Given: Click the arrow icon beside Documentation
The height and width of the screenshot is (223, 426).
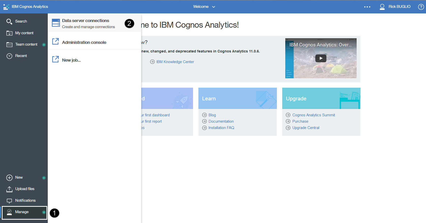Looking at the screenshot, I should point(204,121).
